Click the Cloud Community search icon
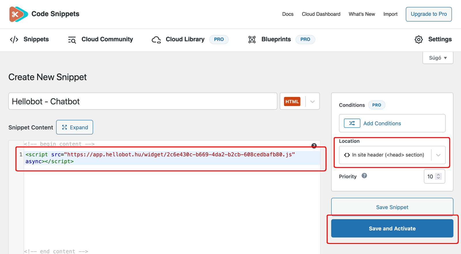The height and width of the screenshot is (254, 461). tap(72, 40)
